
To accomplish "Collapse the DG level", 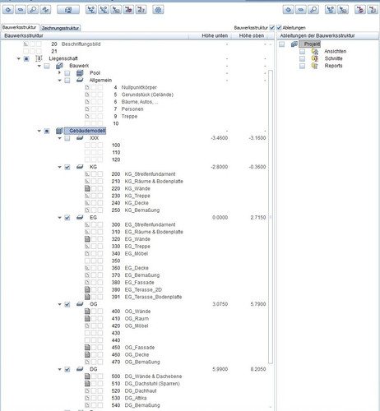I will tap(59, 369).
